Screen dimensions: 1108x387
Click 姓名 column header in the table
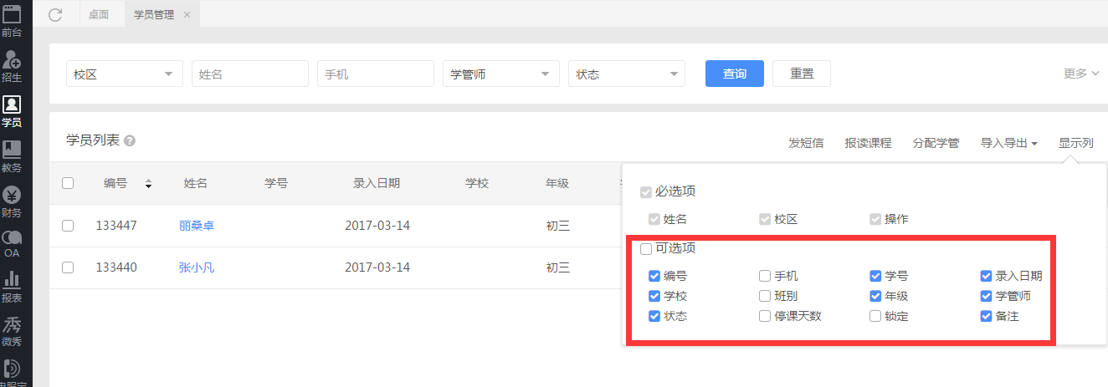point(196,183)
